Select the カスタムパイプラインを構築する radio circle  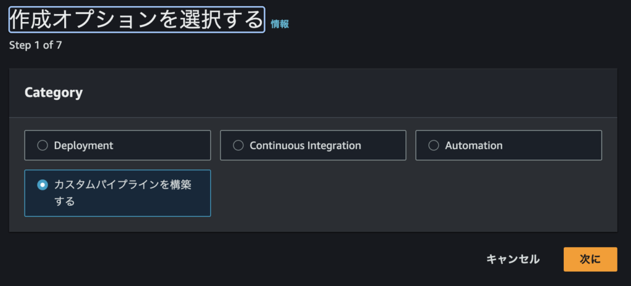click(43, 185)
